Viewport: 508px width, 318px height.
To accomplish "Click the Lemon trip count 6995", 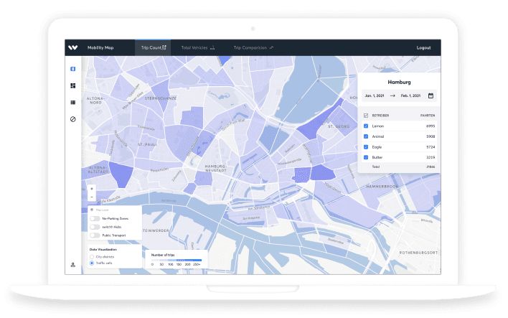I will [x=431, y=126].
